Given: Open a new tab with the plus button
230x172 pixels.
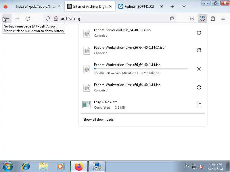Looking at the screenshot, I should coord(172,6).
